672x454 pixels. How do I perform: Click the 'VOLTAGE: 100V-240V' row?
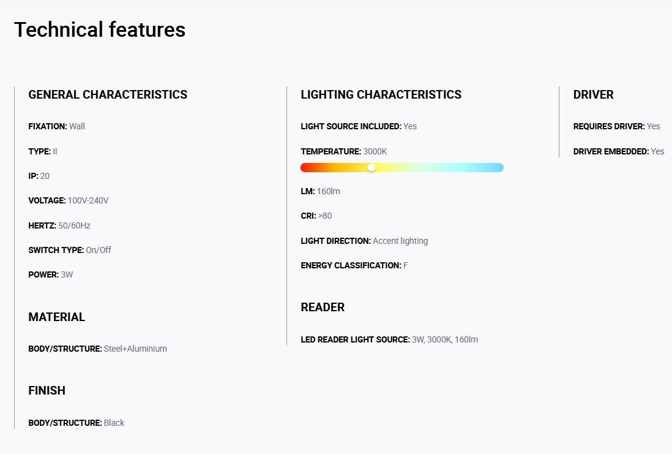[69, 200]
